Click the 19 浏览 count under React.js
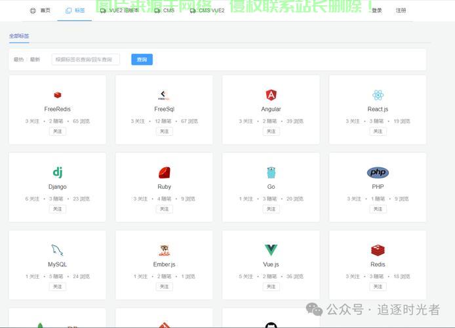The height and width of the screenshot is (328, 455). coord(402,121)
